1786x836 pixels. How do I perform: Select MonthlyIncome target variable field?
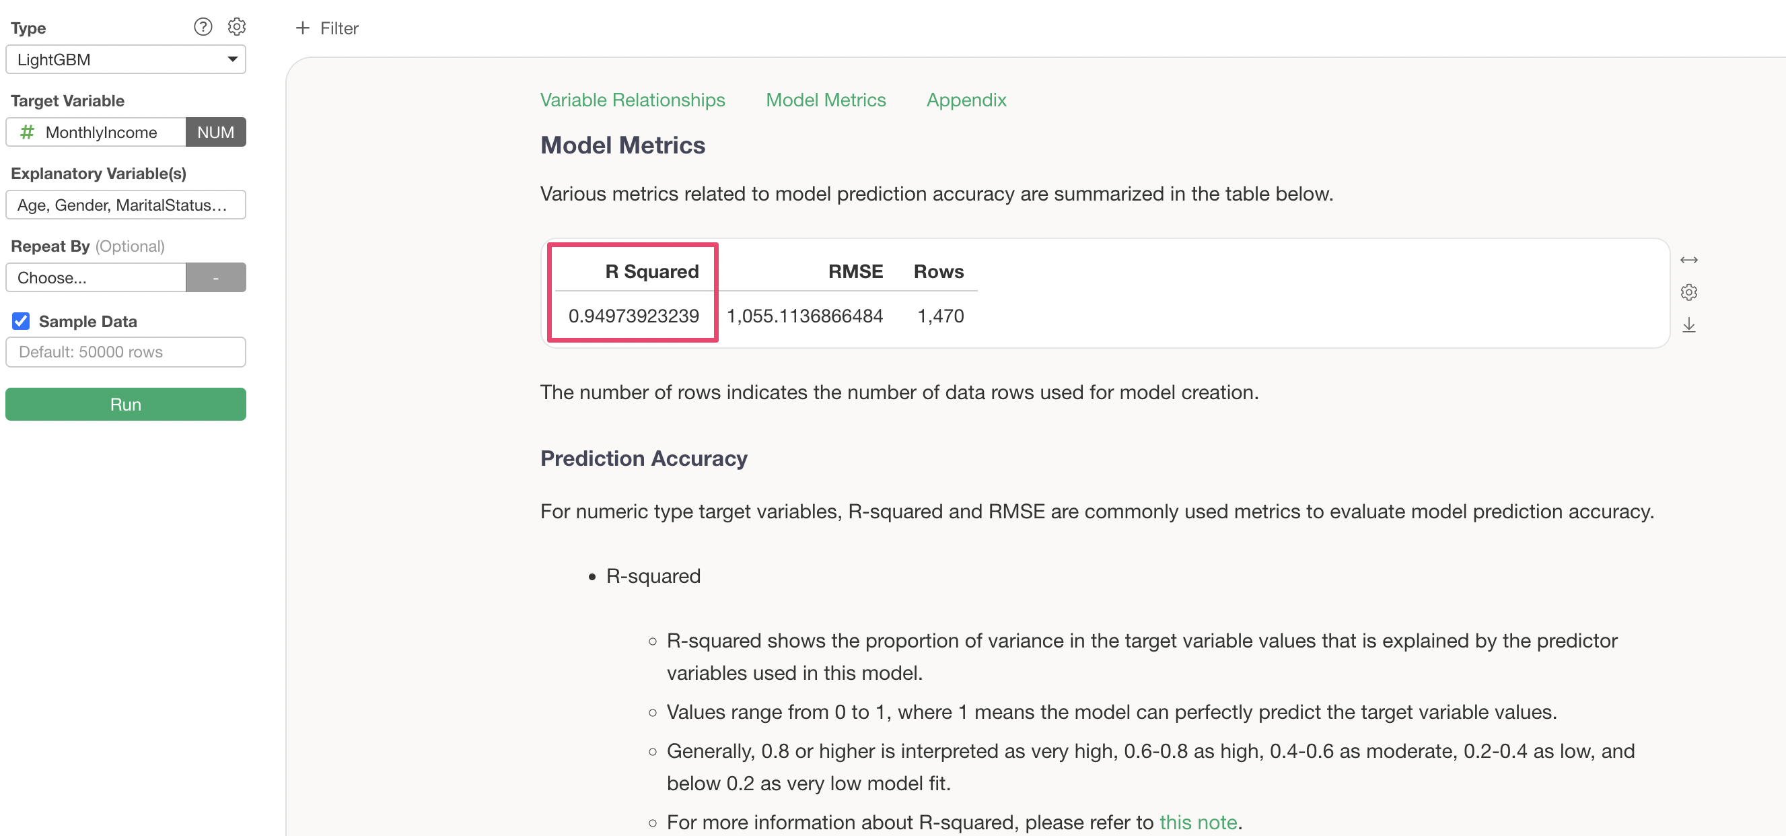[x=100, y=133]
